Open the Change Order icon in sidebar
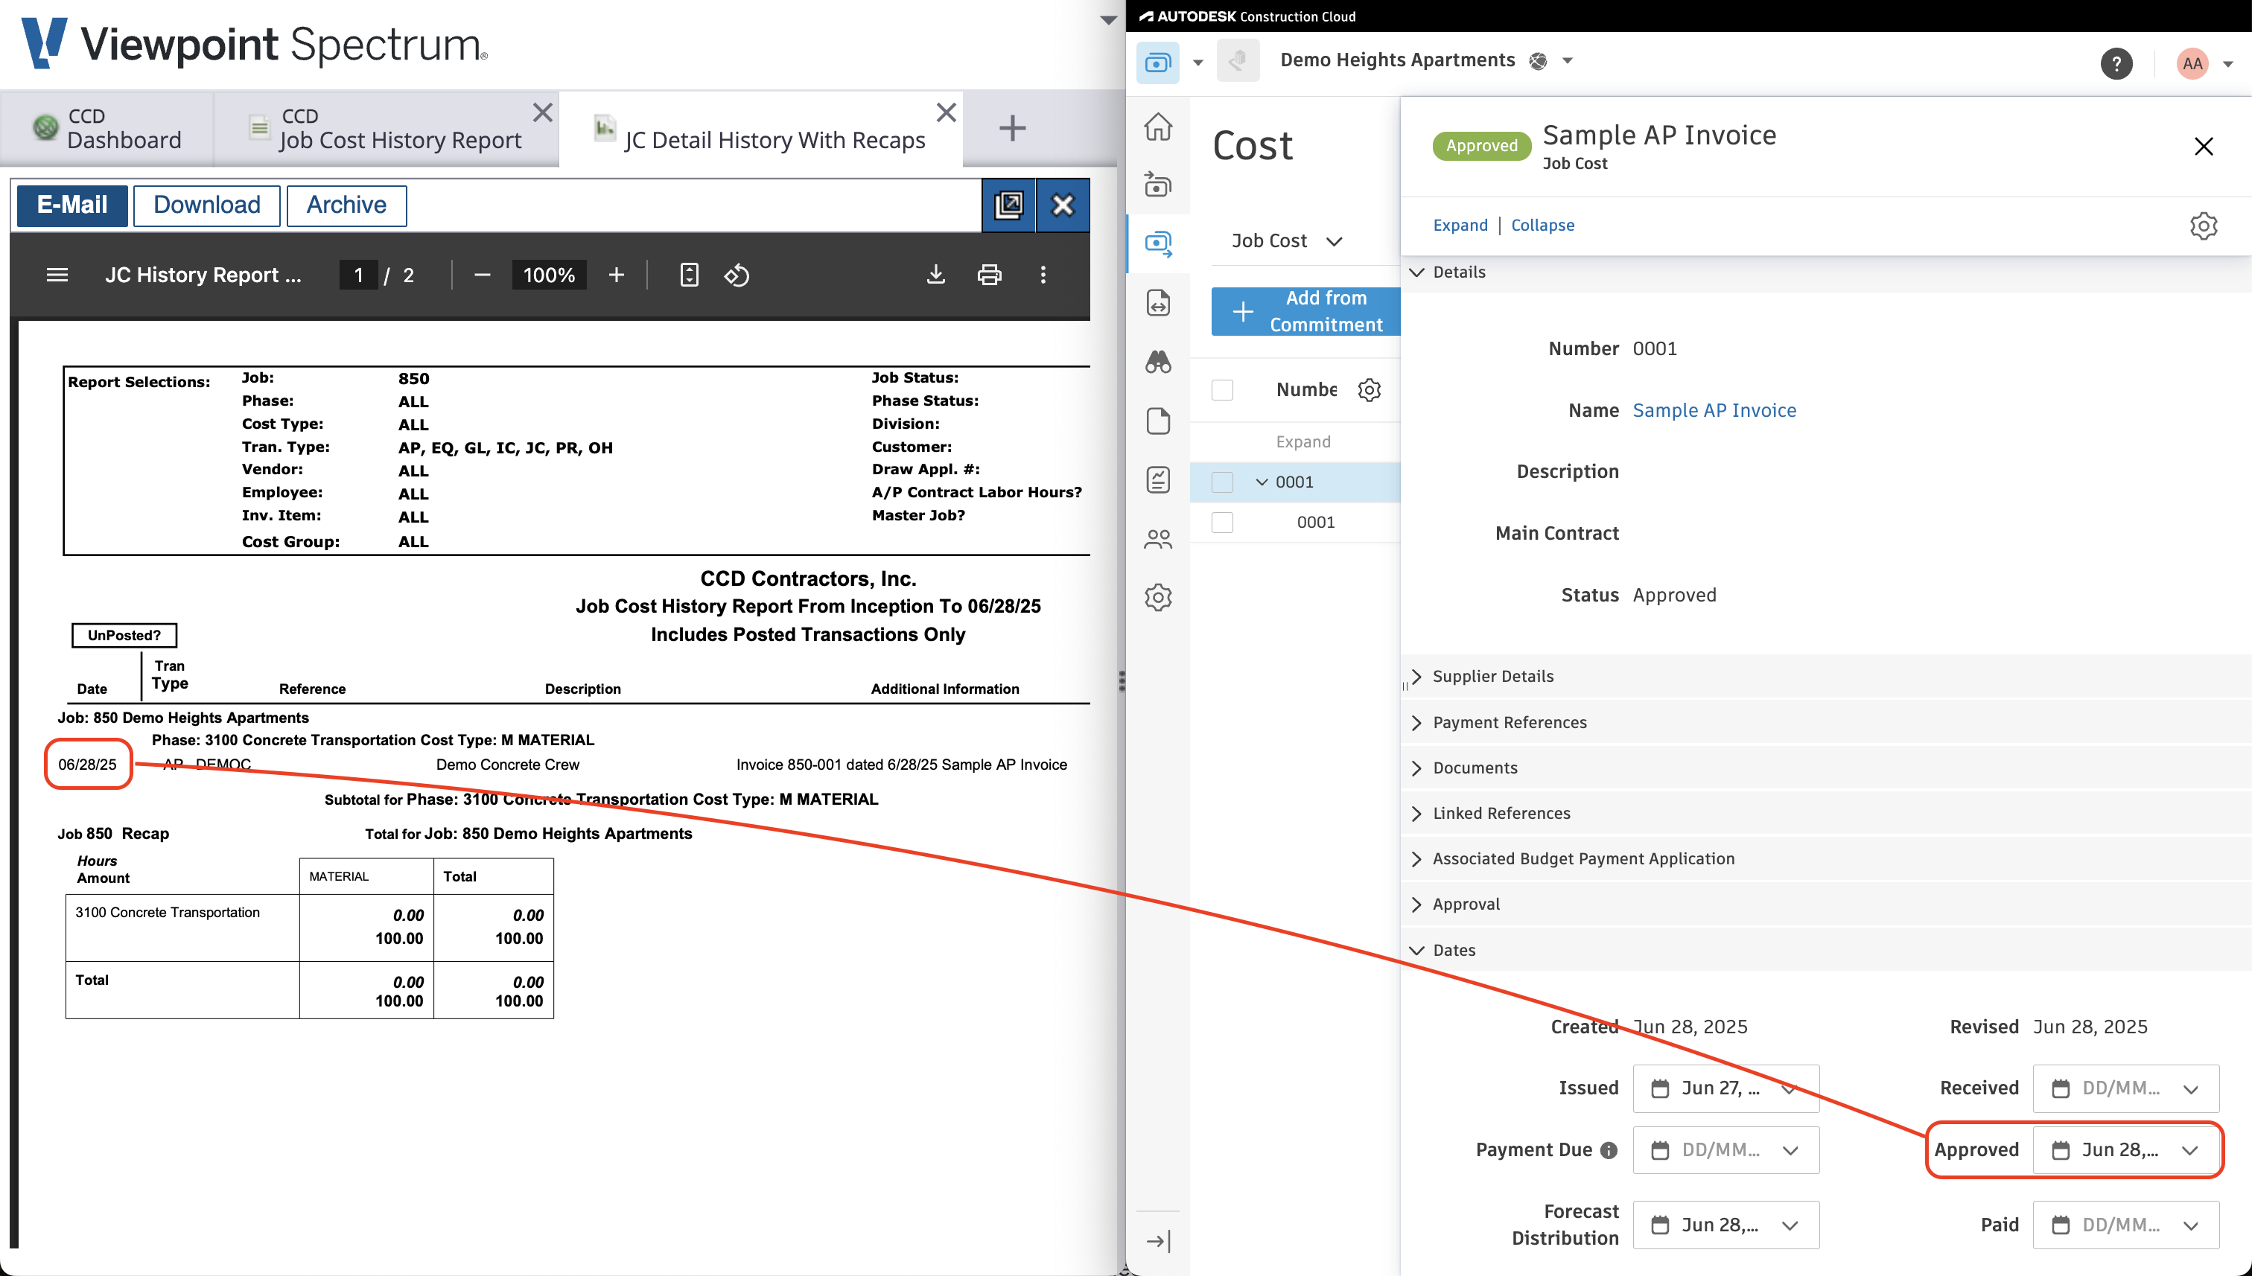The height and width of the screenshot is (1276, 2252). [x=1158, y=303]
